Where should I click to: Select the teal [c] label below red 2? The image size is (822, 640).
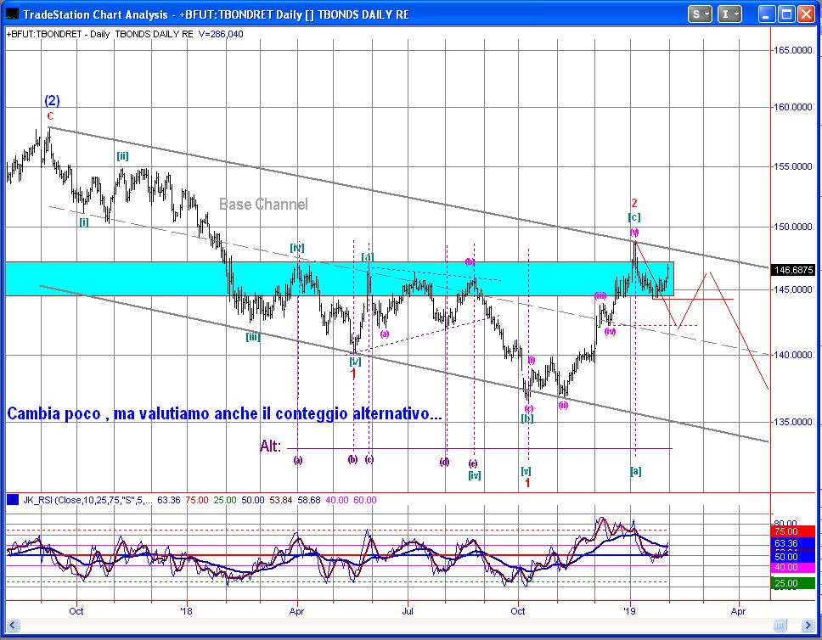(x=633, y=217)
